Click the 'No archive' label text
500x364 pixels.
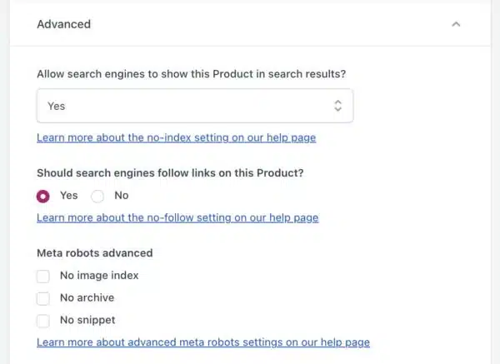(x=87, y=297)
